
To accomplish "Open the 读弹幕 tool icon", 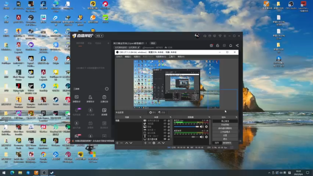I will (x=104, y=112).
